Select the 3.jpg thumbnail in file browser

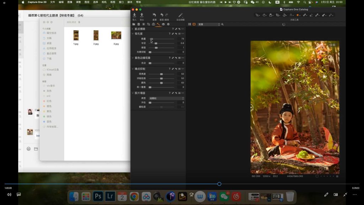116,35
